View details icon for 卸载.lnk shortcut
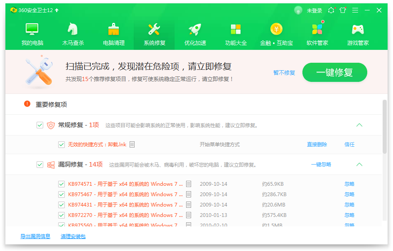 (132, 145)
